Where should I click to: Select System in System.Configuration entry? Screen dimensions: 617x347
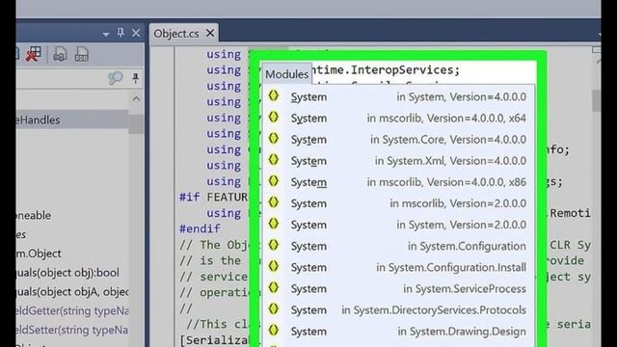(397, 246)
